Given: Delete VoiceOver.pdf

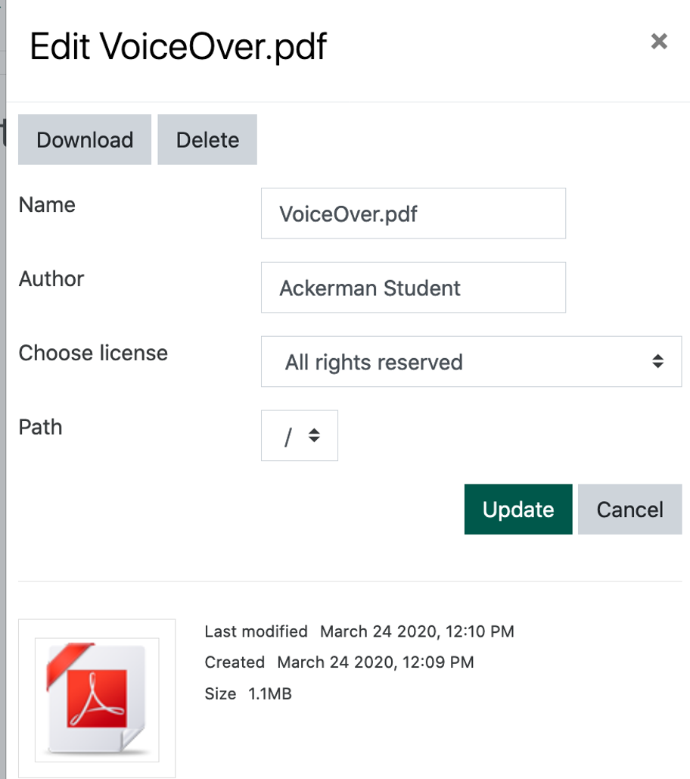Looking at the screenshot, I should 207,139.
